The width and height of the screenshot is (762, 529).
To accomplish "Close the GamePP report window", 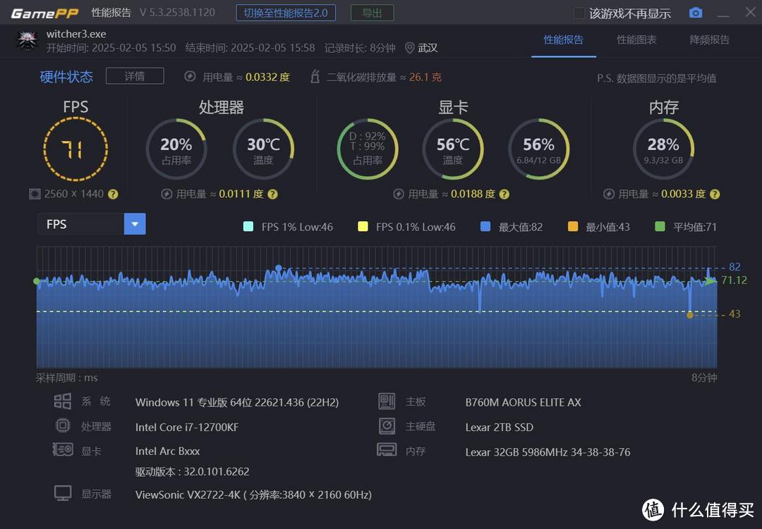I will coord(750,12).
